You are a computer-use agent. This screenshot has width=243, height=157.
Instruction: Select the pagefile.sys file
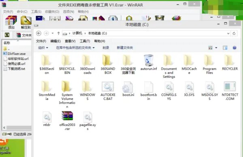pos(87,121)
